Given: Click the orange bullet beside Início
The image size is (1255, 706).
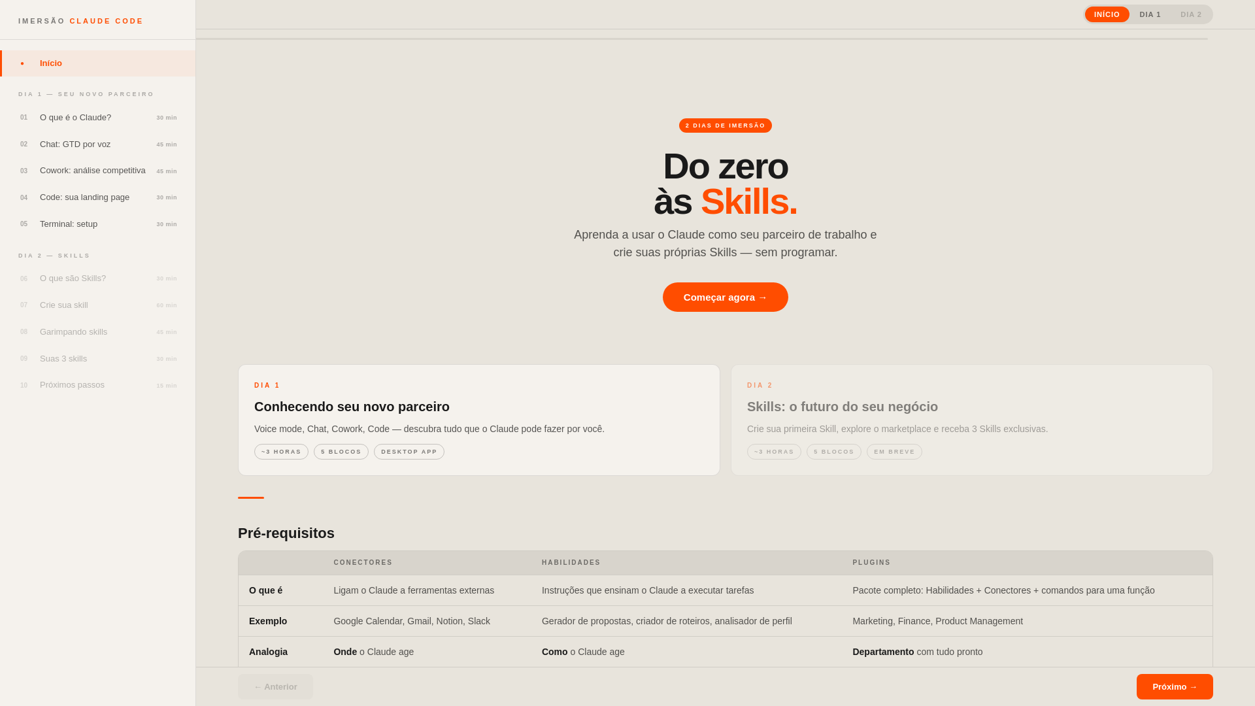Looking at the screenshot, I should 22,63.
